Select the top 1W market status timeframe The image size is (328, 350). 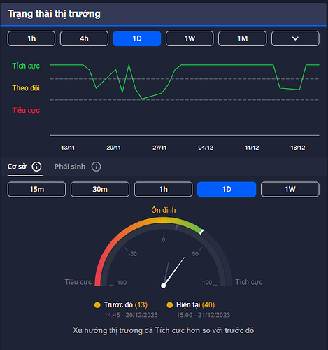(190, 38)
